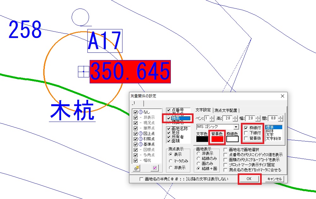The image size is (316, 199).
Task: Enable the 下線付 underline checkbox
Action: (246, 133)
